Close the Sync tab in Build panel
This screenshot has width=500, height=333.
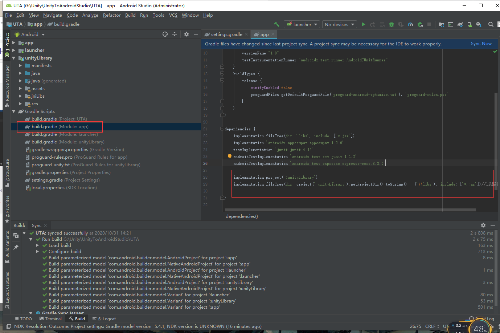[45, 226]
